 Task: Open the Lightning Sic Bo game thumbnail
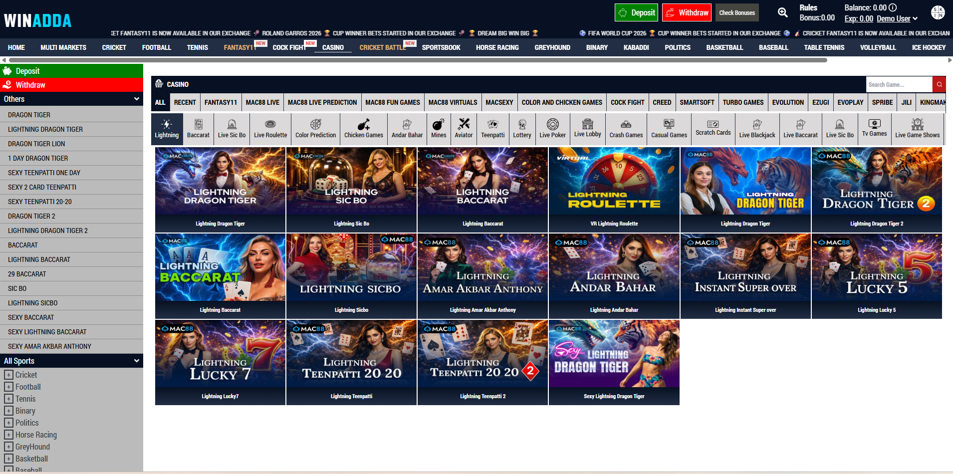[351, 190]
